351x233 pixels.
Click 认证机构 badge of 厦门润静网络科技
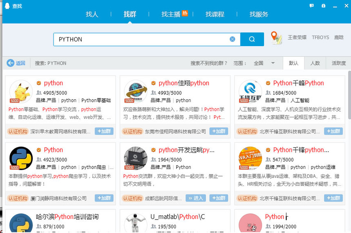pos(18,198)
